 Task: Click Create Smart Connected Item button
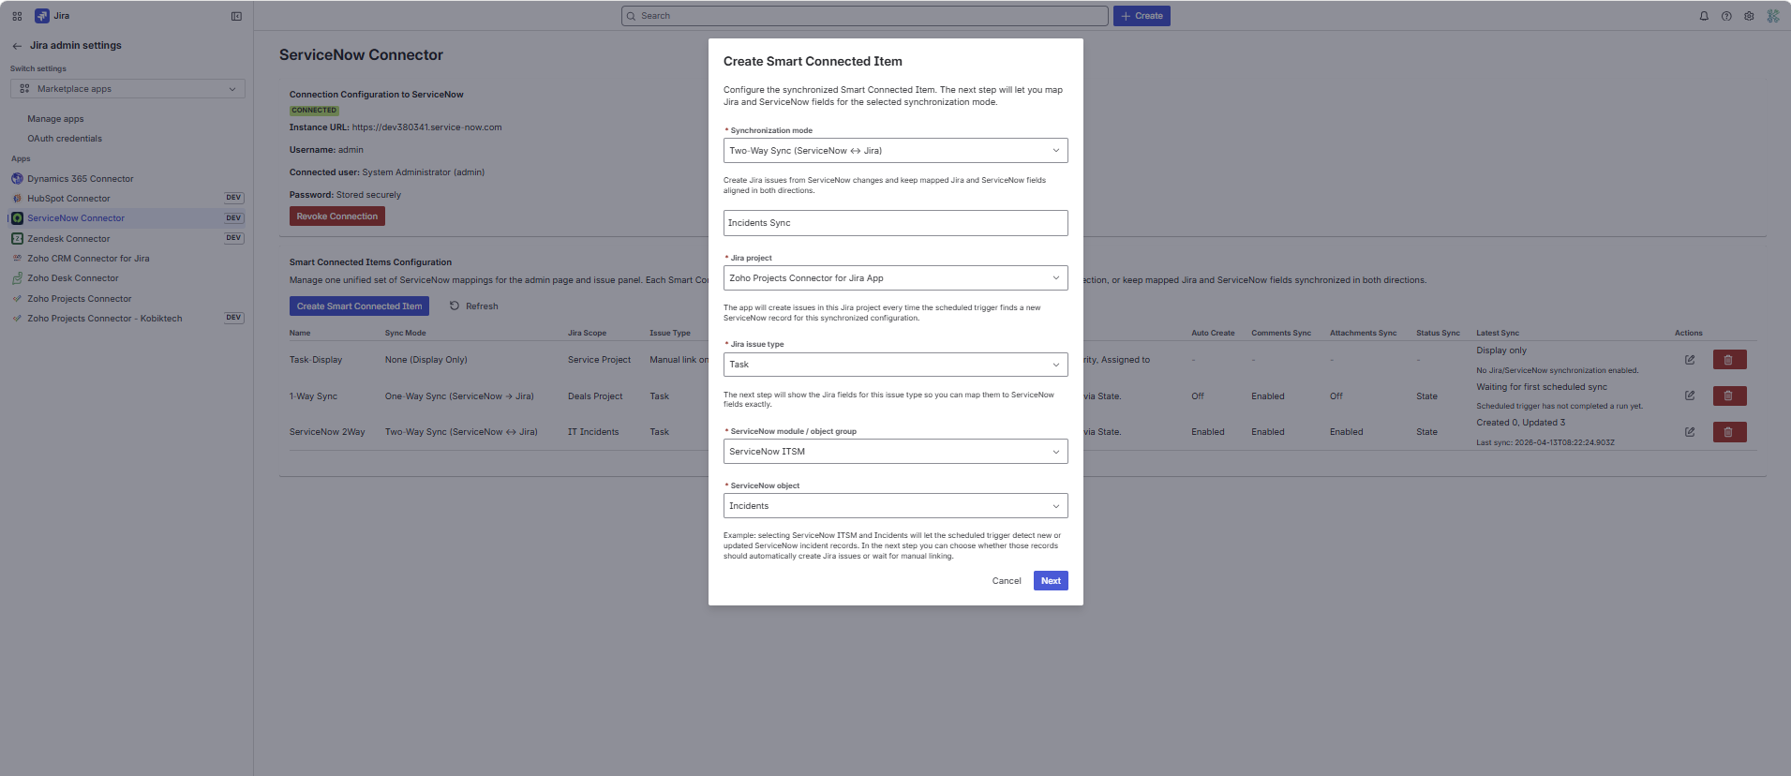click(359, 306)
